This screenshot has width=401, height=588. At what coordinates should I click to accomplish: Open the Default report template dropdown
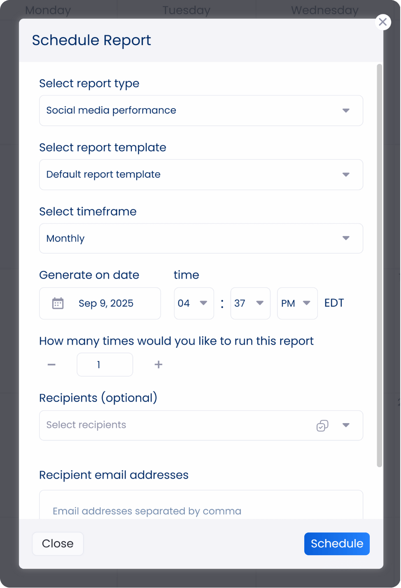point(201,174)
